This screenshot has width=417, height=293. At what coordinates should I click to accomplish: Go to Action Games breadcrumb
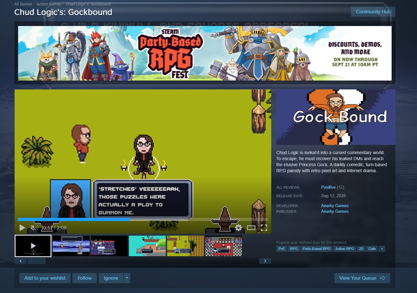click(49, 4)
